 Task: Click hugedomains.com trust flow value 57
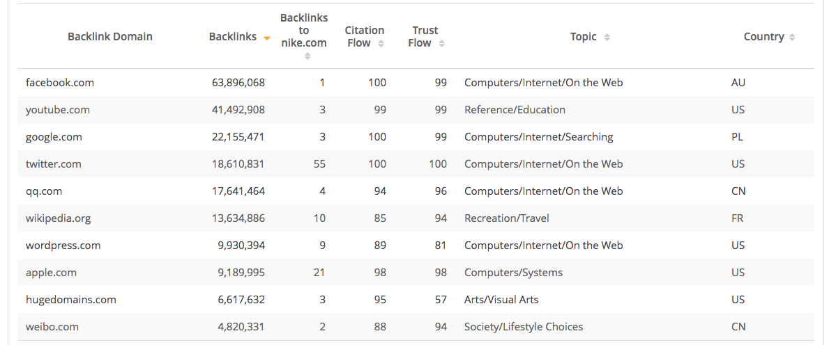tap(441, 300)
